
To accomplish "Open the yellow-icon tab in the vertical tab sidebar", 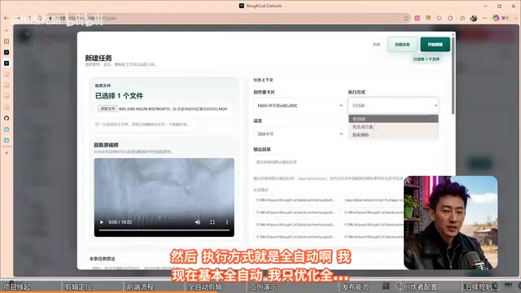I will [x=7, y=42].
